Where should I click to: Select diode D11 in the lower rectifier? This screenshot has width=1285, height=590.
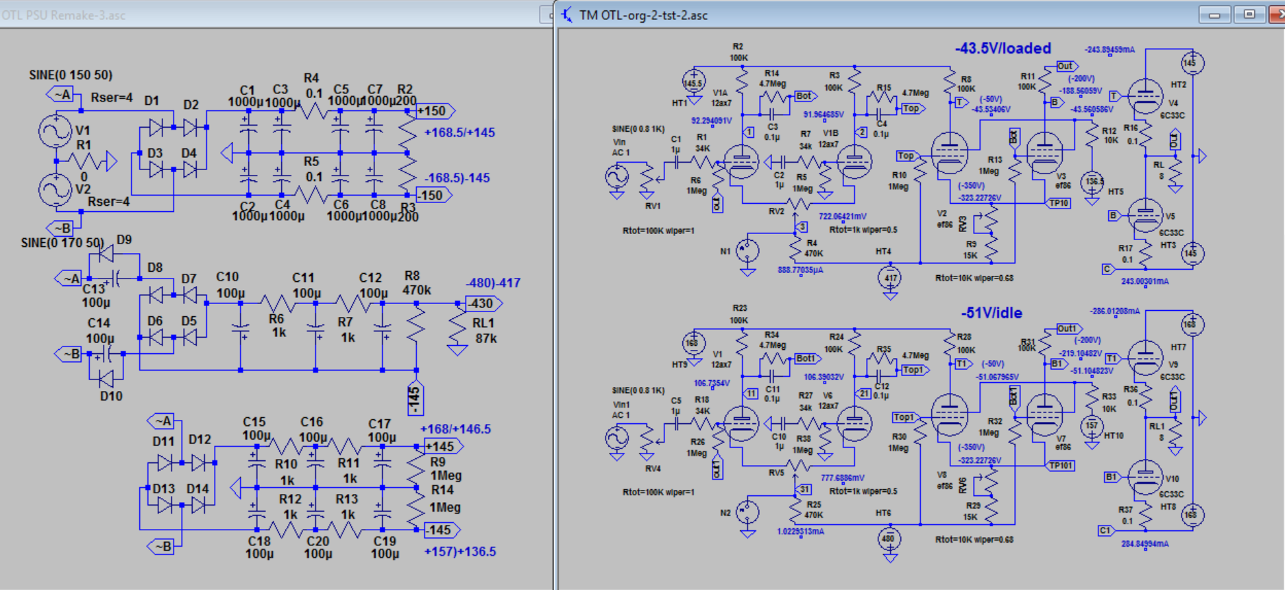(165, 463)
